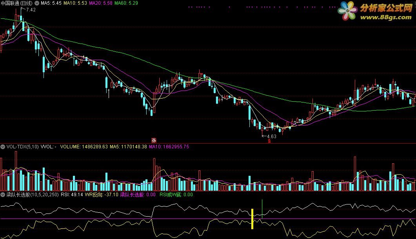Click the 4.63 low price annotation
The height and width of the screenshot is (239, 416).
coord(271,137)
